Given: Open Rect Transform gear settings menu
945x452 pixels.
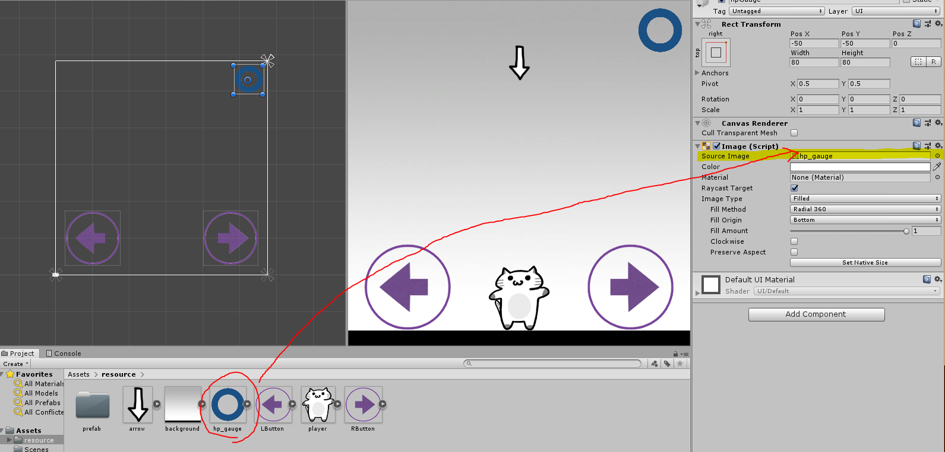Looking at the screenshot, I should 938,24.
